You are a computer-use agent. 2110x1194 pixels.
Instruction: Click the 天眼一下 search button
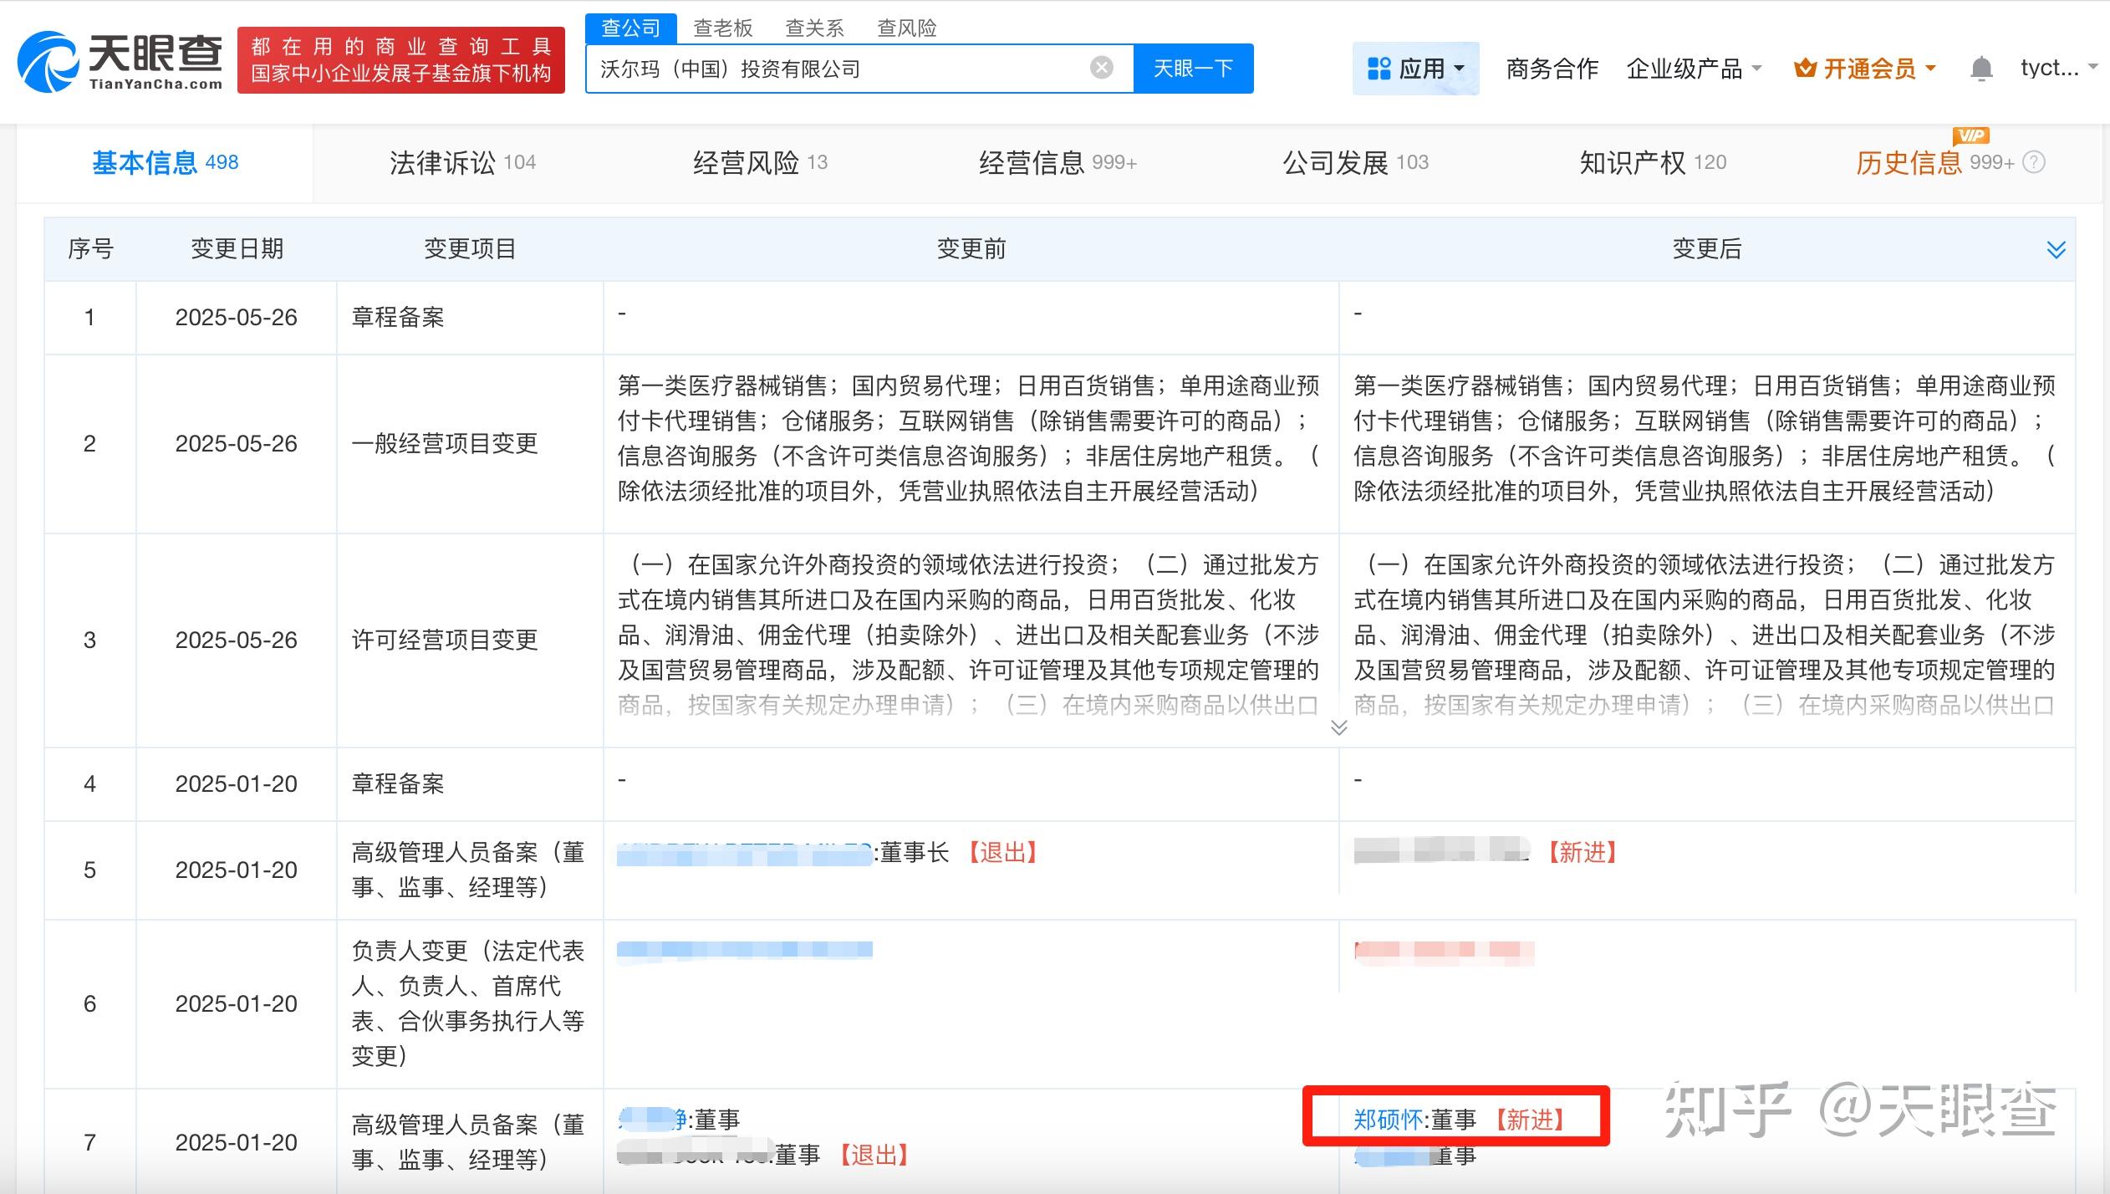pyautogui.click(x=1193, y=69)
